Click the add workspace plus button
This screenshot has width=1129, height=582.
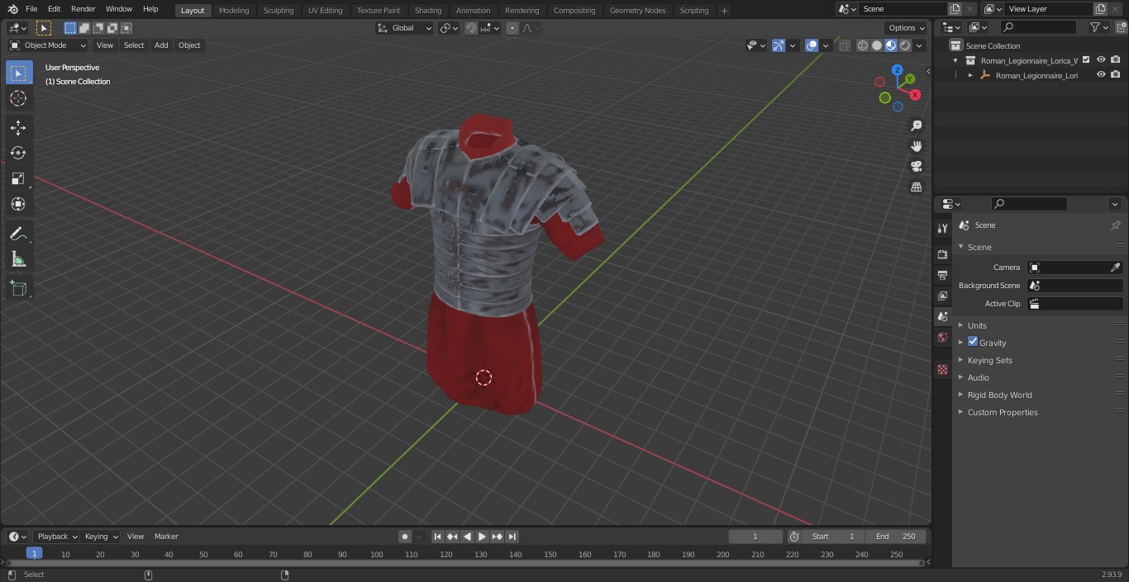click(724, 11)
